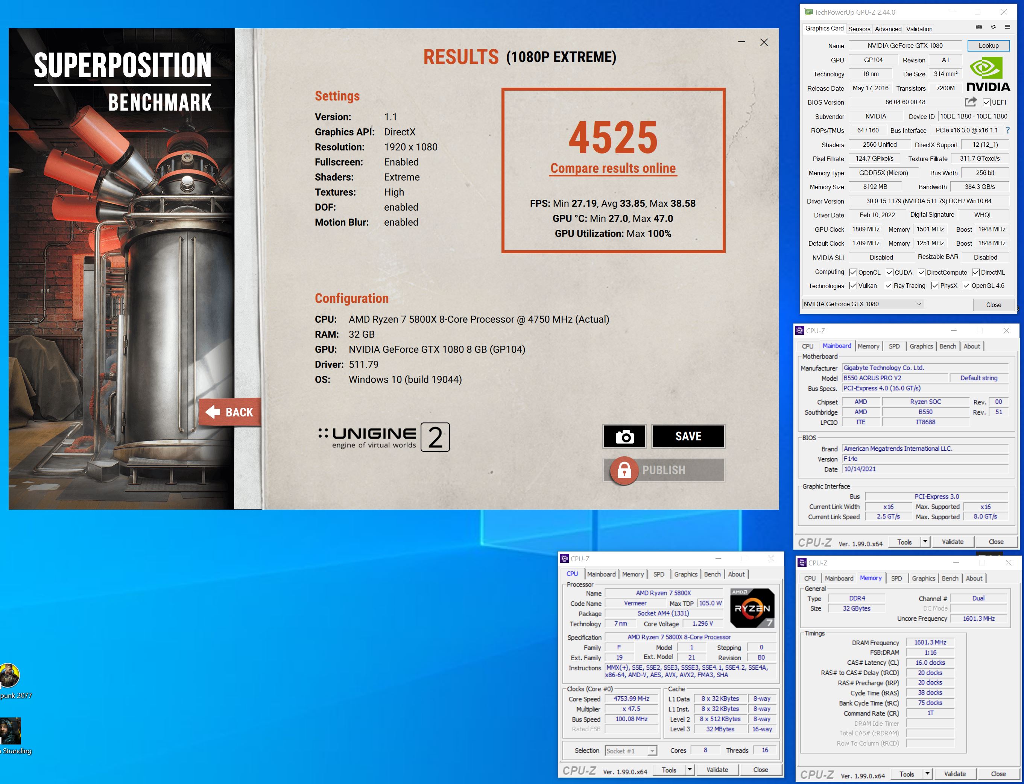
Task: Click the camera screenshot button in Superposition
Action: point(624,436)
